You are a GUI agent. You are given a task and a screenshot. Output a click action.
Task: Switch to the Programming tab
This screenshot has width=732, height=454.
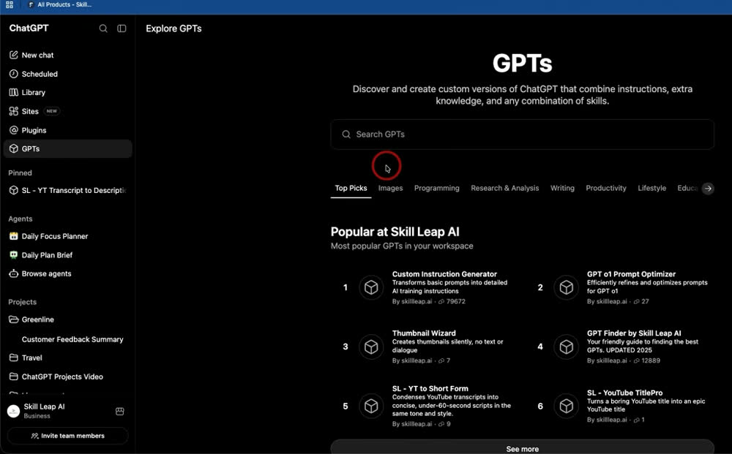coord(436,189)
